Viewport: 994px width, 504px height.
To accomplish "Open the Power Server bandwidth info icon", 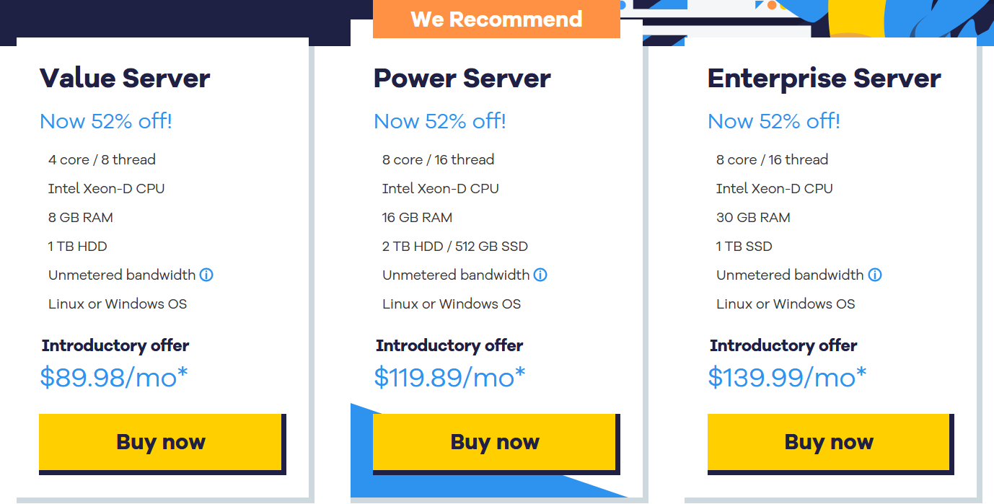I will [x=540, y=275].
